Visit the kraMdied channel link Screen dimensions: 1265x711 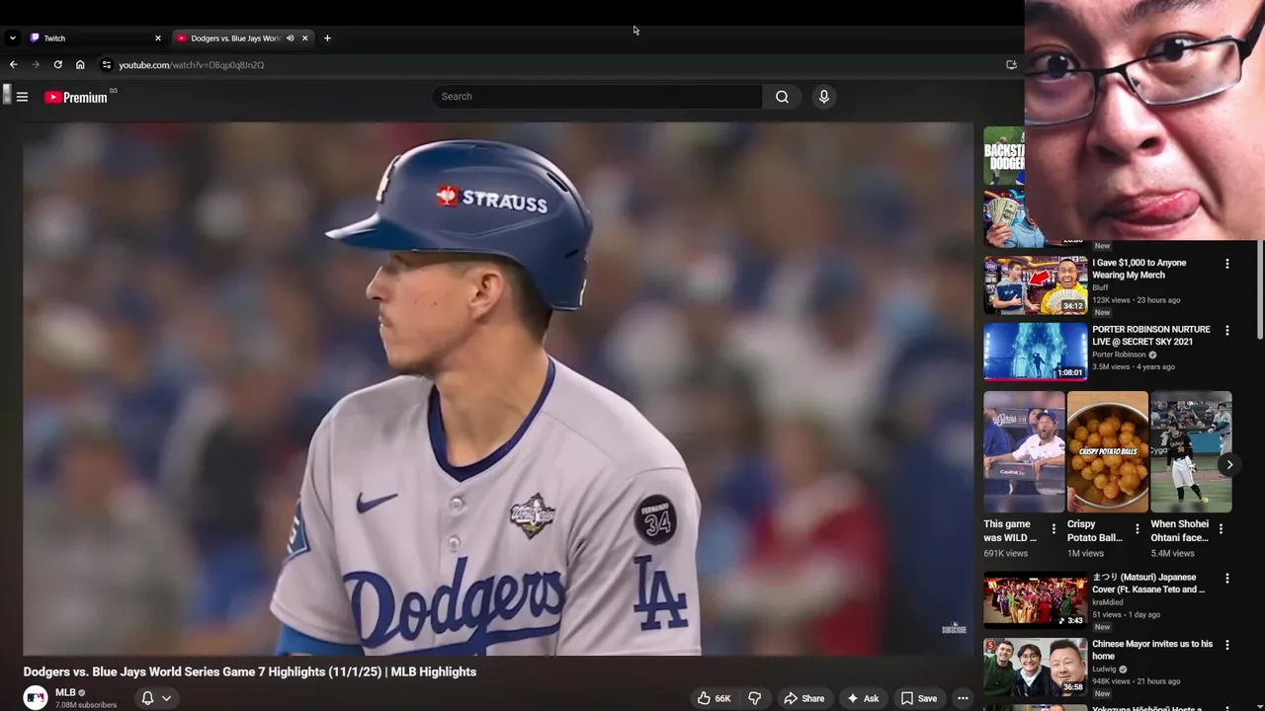tap(1108, 601)
